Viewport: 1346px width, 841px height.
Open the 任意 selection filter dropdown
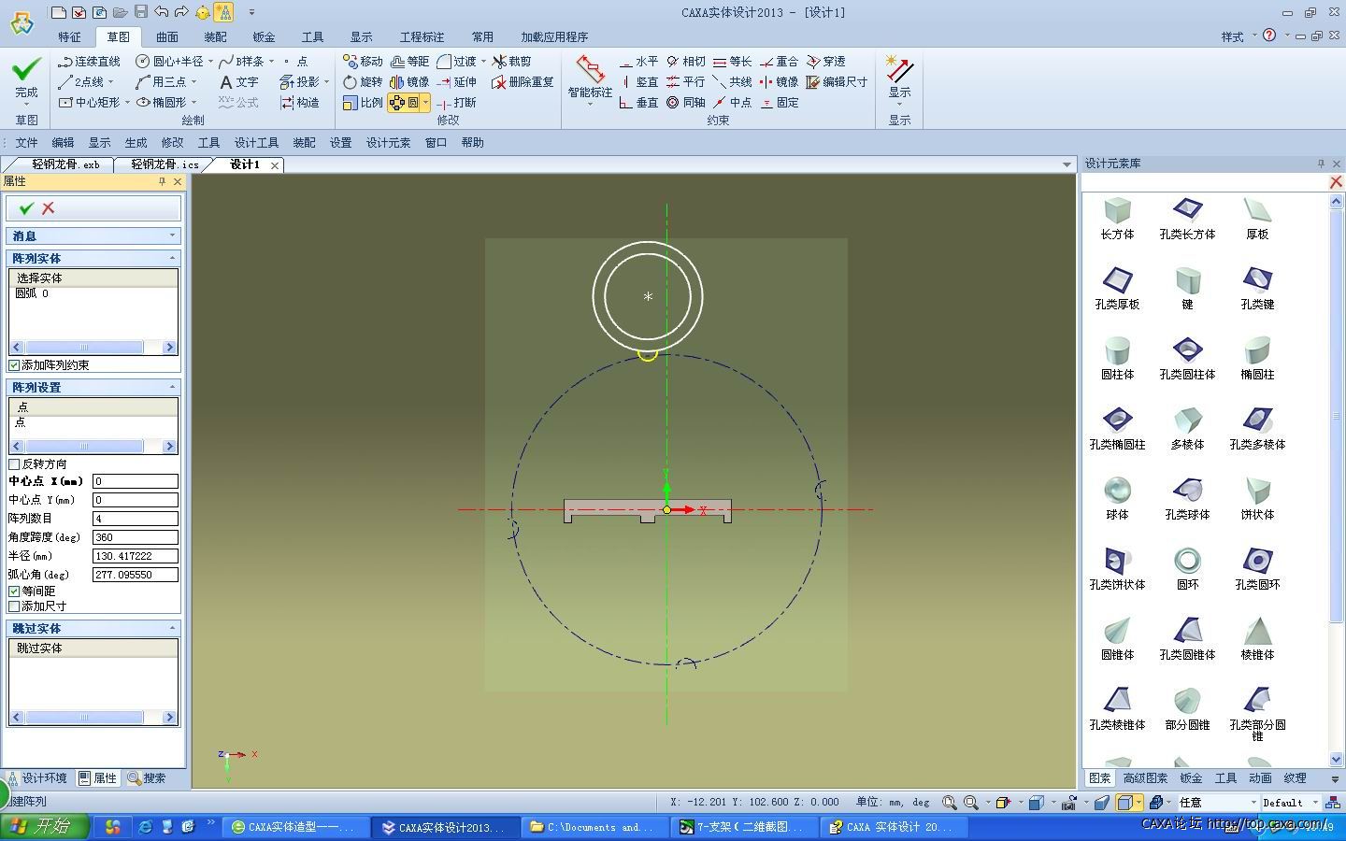pos(1253,803)
